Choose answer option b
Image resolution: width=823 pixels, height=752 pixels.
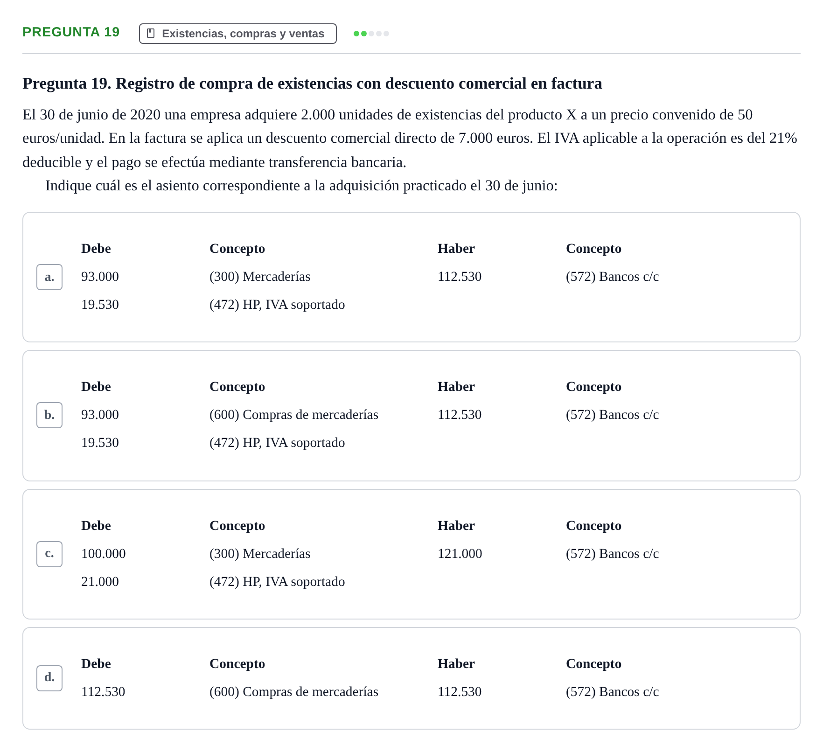[49, 415]
